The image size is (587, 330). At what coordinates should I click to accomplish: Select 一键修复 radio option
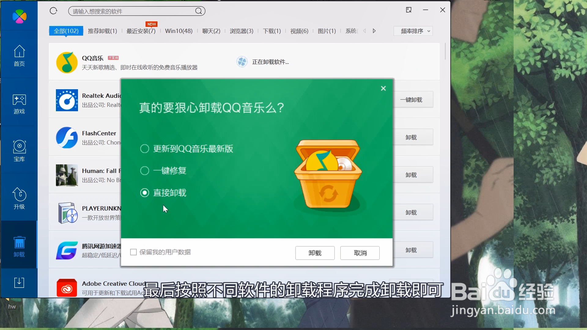click(x=145, y=170)
